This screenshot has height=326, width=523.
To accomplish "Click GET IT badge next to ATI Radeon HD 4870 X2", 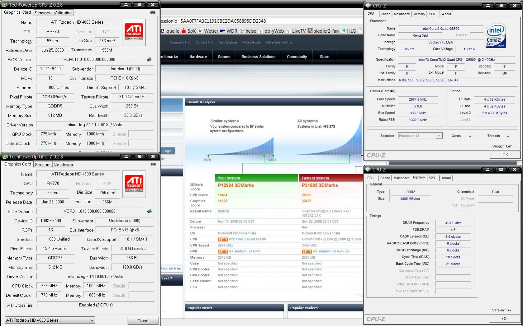I will click(307, 251).
